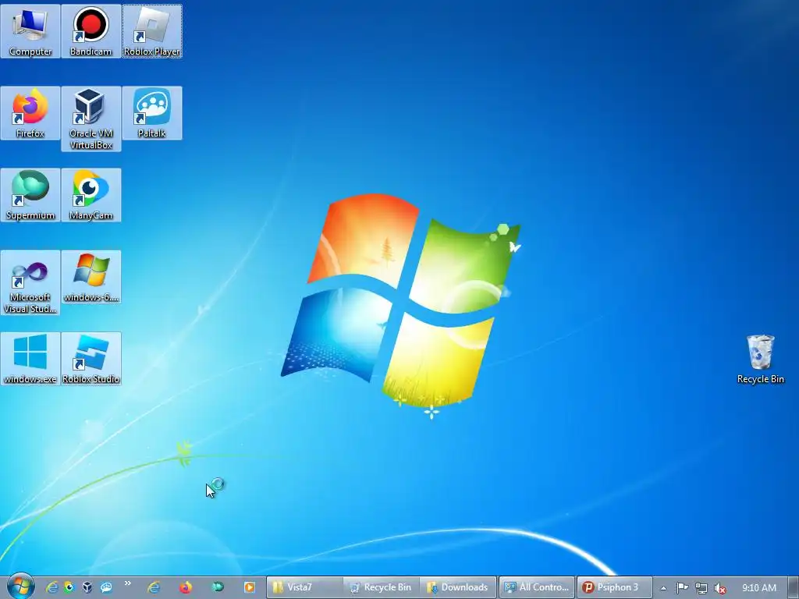Launch Internet Explorer from the quick launch bar
Viewport: 799px width, 599px height.
(x=51, y=587)
